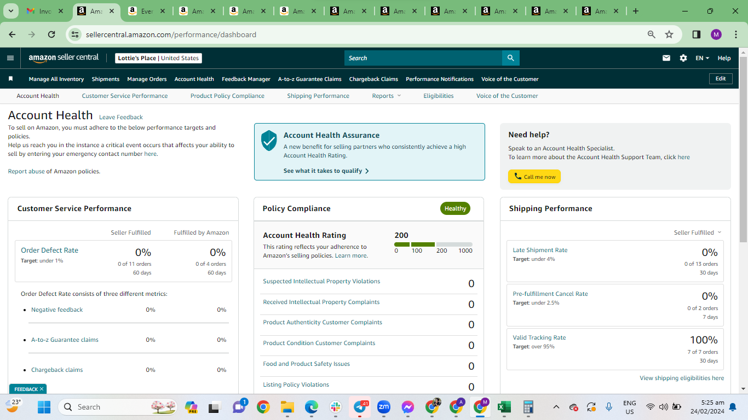Click the Edit button for favorites bar

coord(721,79)
